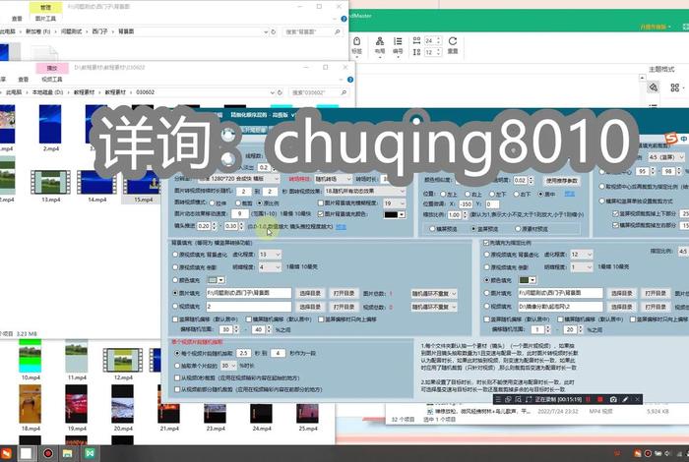This screenshot has width=689, height=462.
Task: Toggle the 图片背景填充模糊程度 checkbox
Action: click(x=321, y=203)
